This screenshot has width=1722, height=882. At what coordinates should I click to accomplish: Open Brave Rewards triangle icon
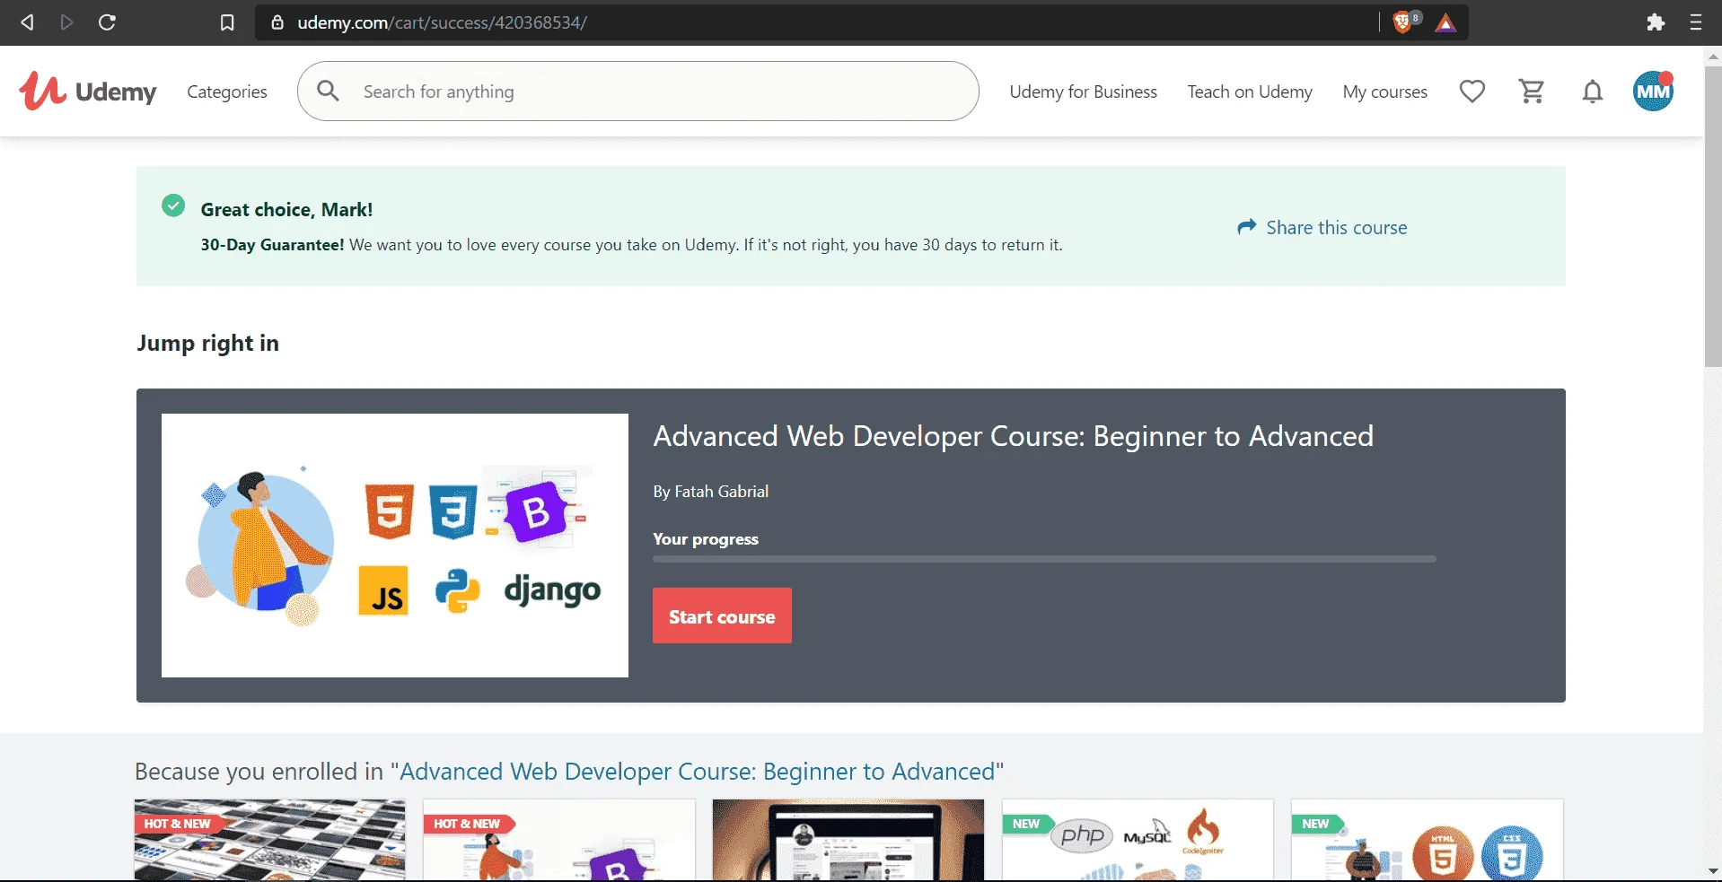click(x=1445, y=22)
